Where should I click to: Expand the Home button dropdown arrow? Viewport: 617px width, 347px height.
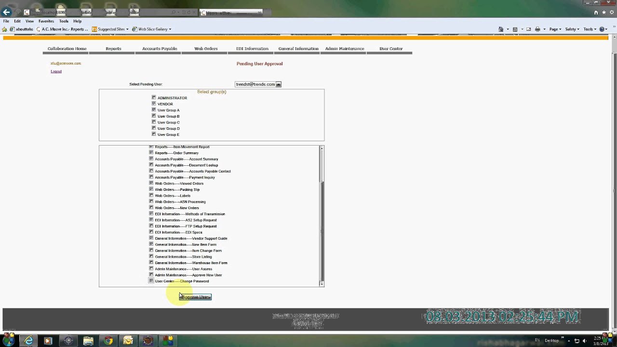508,29
